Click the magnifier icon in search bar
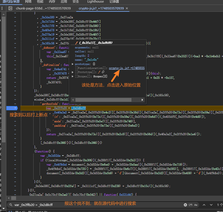This screenshot has height=212, width=223. 10,205
